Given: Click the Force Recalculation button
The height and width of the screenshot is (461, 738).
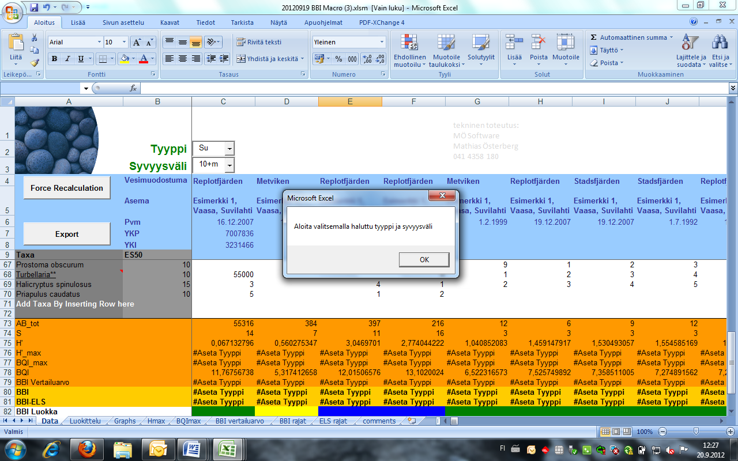Looking at the screenshot, I should click(x=67, y=188).
